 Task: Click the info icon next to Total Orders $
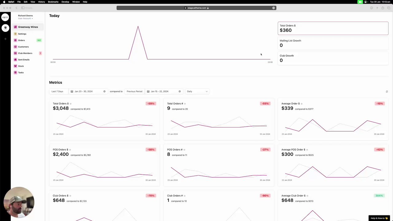coord(71,104)
